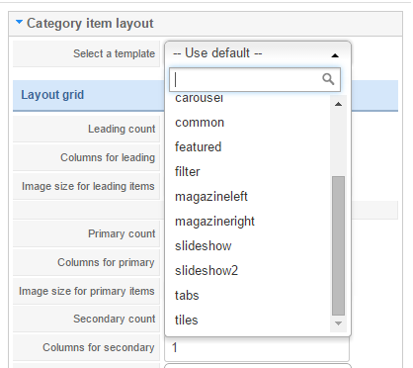Click the dropdown list scrollbar thumb
The width and height of the screenshot is (413, 368).
(338, 245)
